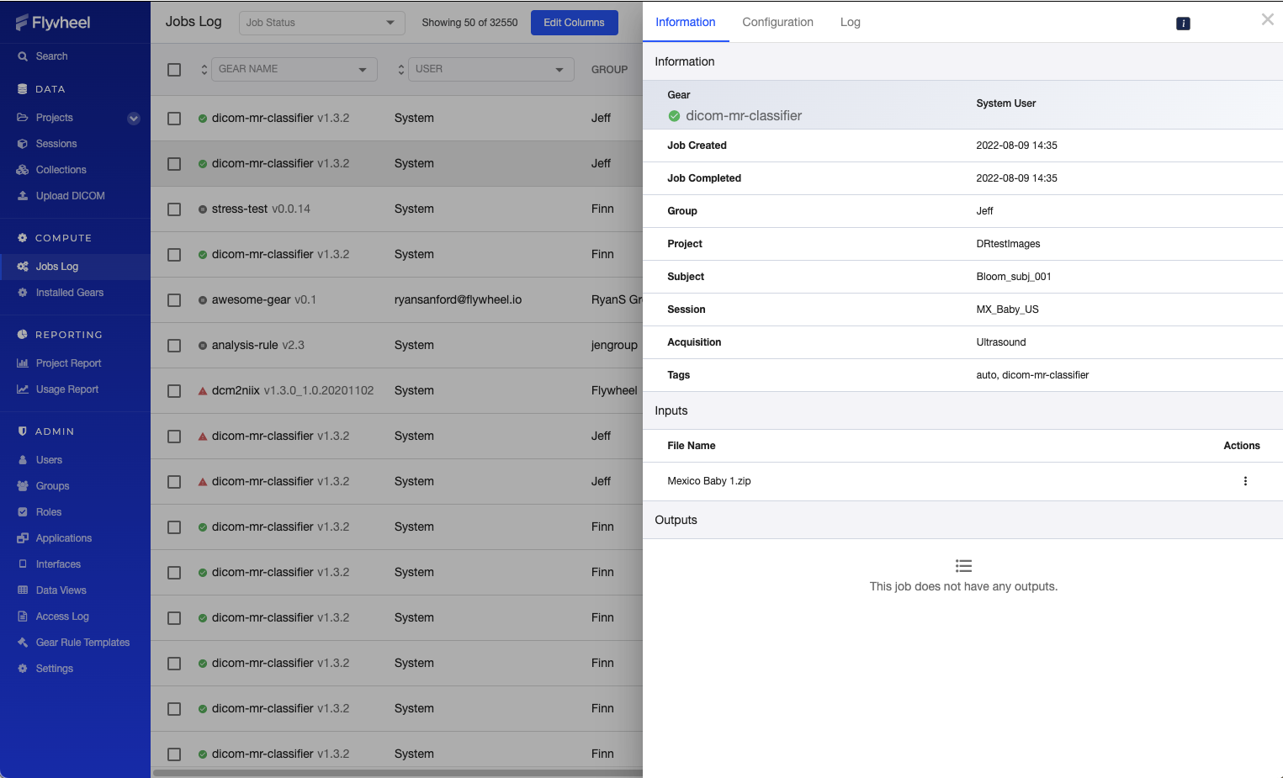This screenshot has width=1283, height=778.
Task: Open the Usage Report page
Action: [66, 389]
